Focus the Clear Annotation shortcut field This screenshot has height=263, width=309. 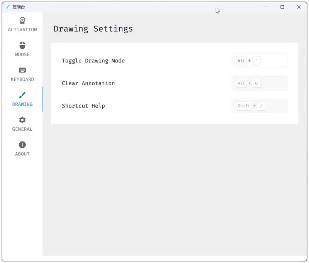[x=274, y=83]
